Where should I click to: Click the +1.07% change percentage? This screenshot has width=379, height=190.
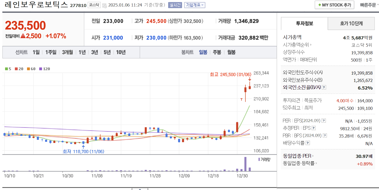coord(56,36)
